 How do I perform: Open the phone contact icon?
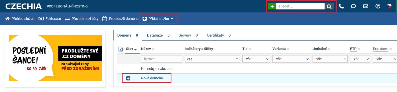point(341,6)
